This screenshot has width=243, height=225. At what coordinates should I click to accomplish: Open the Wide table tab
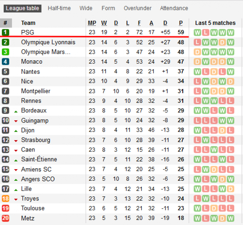86,8
